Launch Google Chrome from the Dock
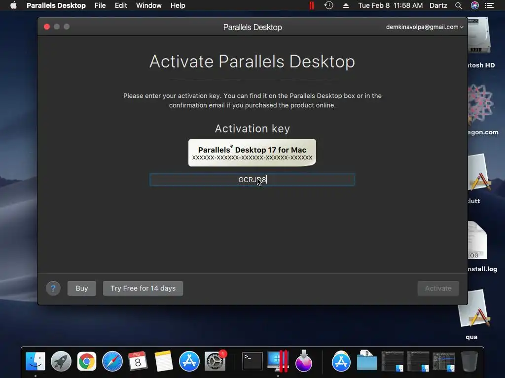Screen dimensions: 505x378 click(x=87, y=361)
